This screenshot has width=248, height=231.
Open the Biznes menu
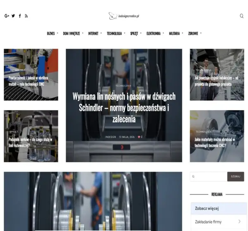pyautogui.click(x=51, y=33)
